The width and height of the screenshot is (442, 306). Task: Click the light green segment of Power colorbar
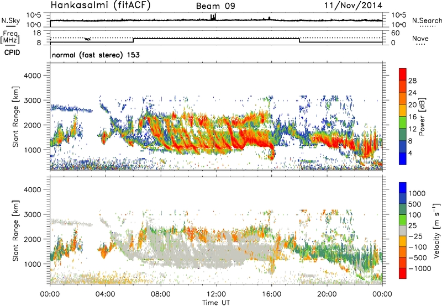(x=403, y=123)
